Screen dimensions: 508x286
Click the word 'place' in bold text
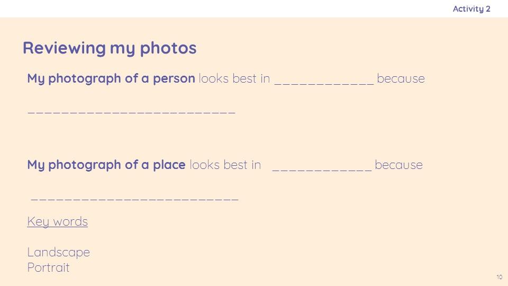(x=169, y=165)
